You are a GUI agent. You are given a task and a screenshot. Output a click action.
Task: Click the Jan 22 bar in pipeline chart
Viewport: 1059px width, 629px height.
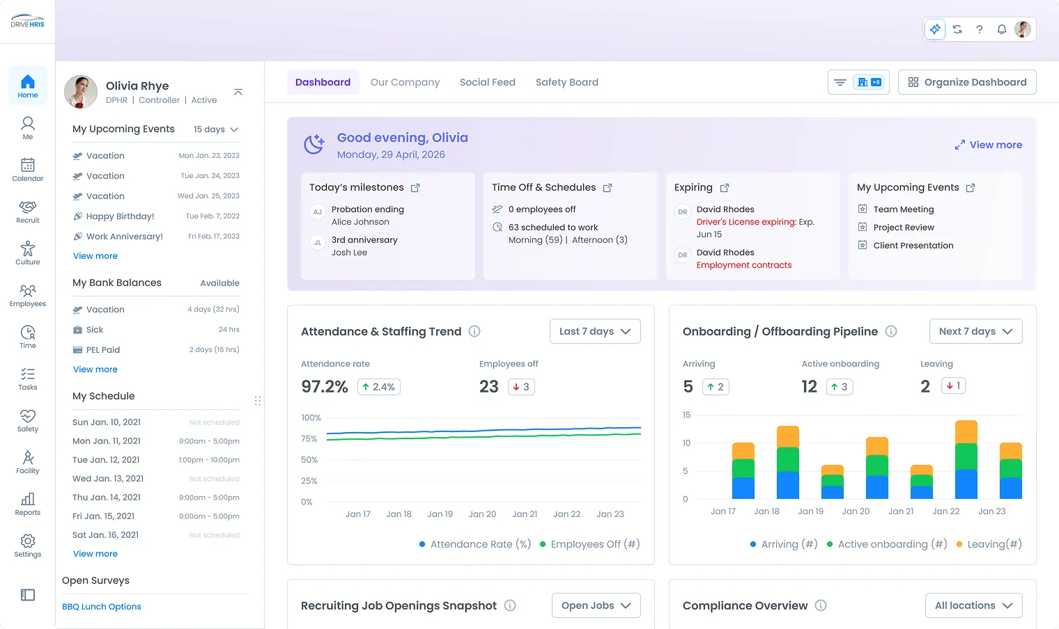[x=966, y=460]
